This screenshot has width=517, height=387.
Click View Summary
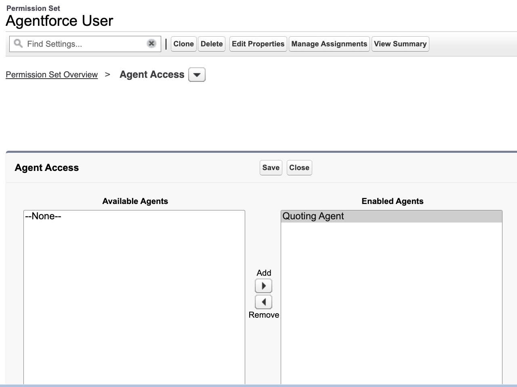(400, 44)
